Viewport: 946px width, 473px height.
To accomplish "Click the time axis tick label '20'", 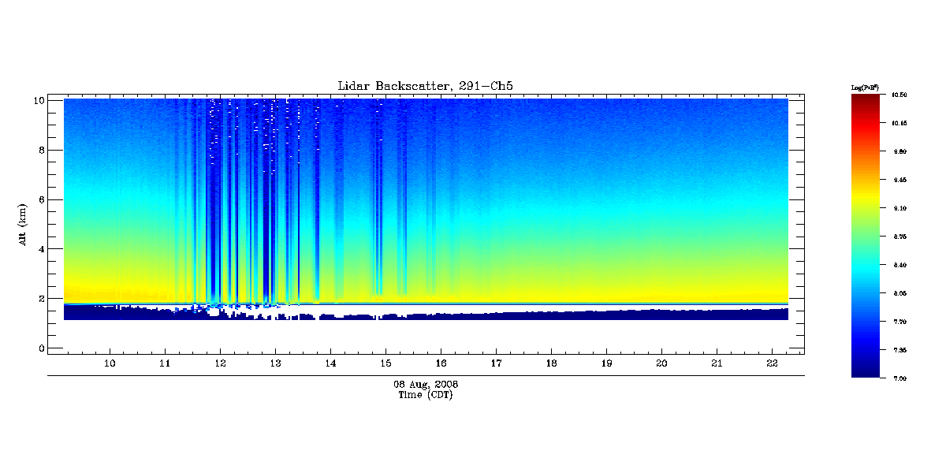I will pyautogui.click(x=662, y=363).
